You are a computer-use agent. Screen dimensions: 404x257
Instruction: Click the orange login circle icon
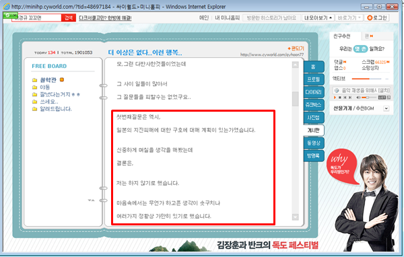point(370,17)
